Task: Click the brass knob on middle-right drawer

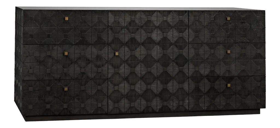Action: pos(228,51)
